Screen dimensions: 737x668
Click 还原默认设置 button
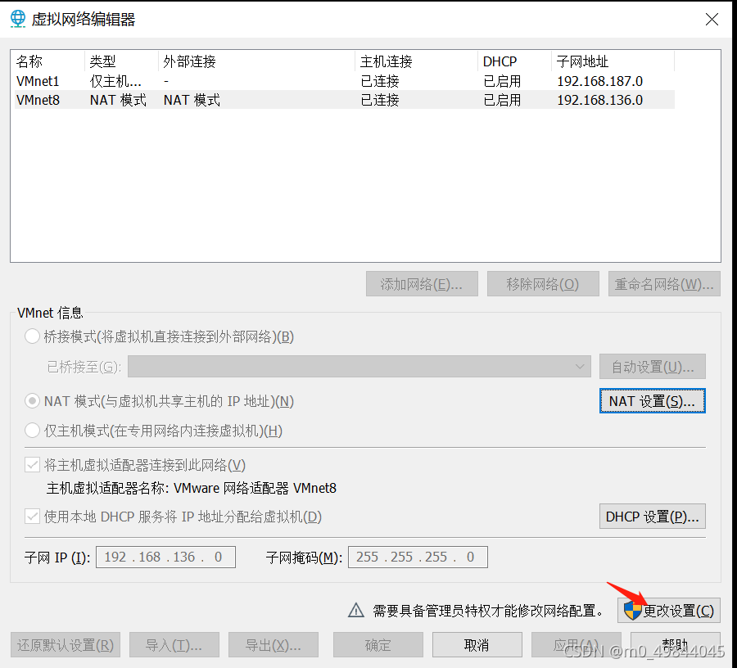66,645
